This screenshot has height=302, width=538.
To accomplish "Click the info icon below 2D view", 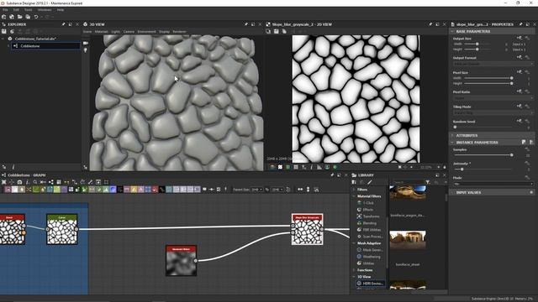I will (312, 167).
